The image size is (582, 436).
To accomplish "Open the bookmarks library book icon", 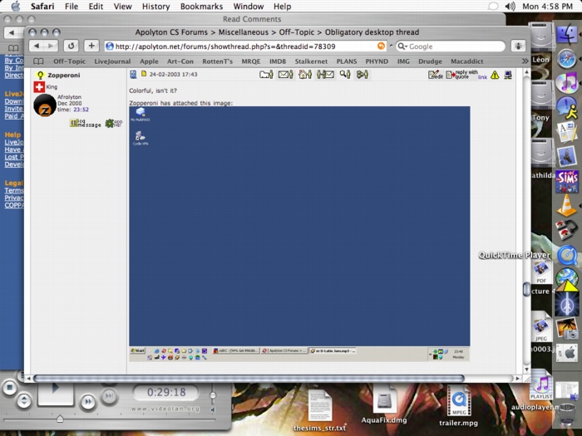I will [38, 61].
